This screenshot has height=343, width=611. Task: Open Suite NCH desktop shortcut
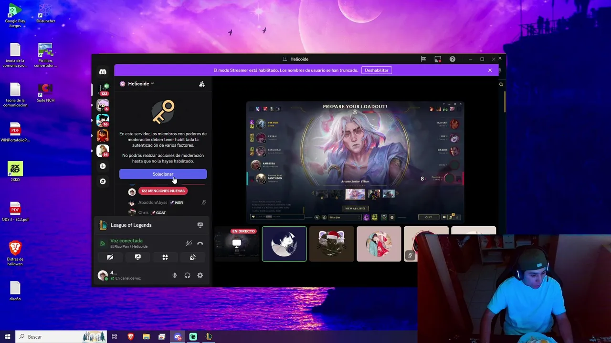tap(45, 93)
